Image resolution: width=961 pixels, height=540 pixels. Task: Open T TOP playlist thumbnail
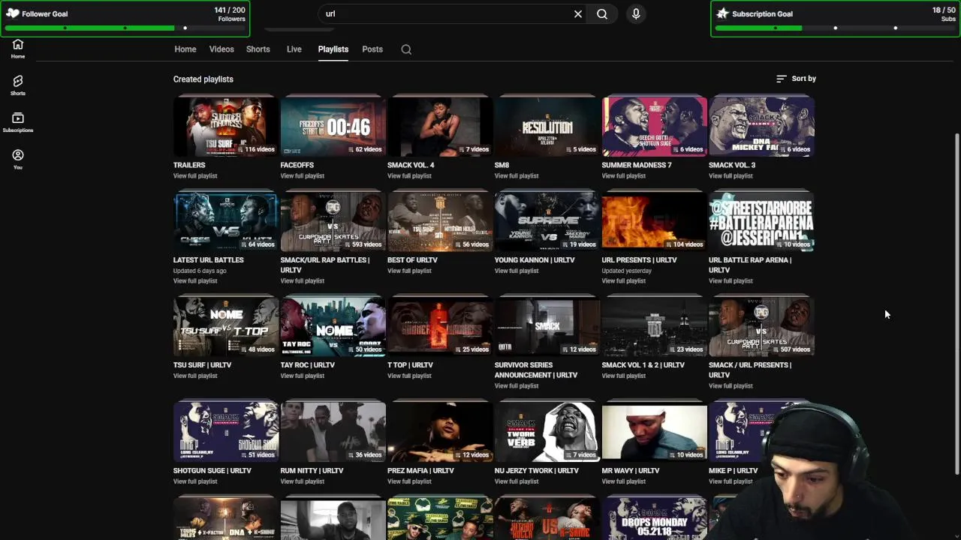(x=440, y=326)
